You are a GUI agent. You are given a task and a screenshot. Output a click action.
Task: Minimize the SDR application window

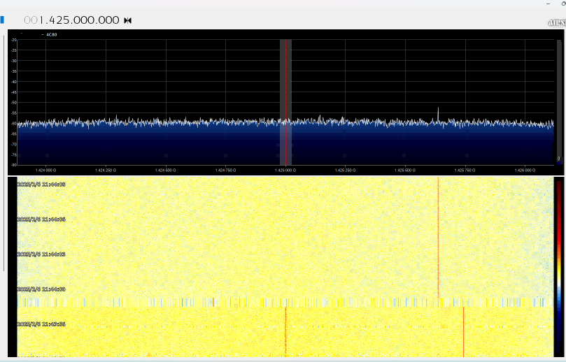click(x=548, y=3)
